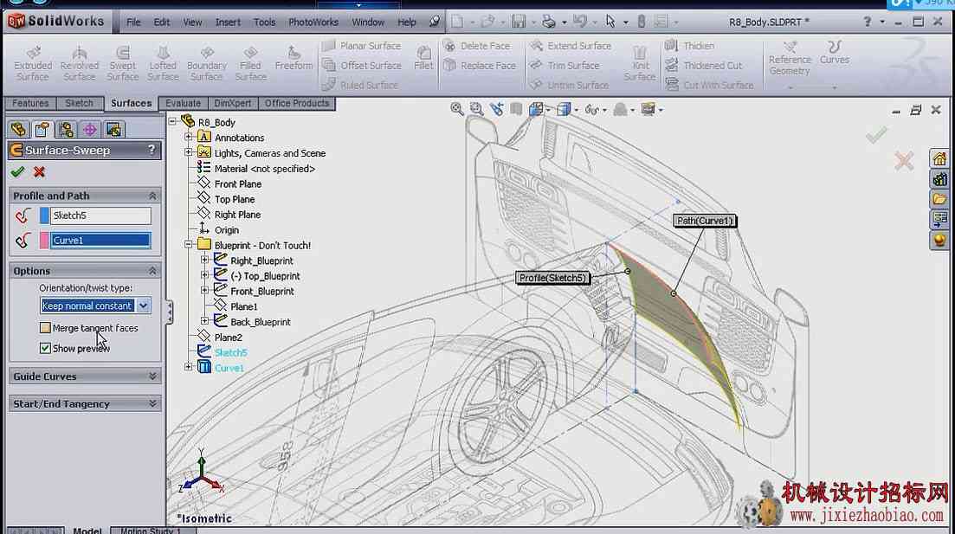The width and height of the screenshot is (955, 534).
Task: Click the pink path color box
Action: pos(44,240)
